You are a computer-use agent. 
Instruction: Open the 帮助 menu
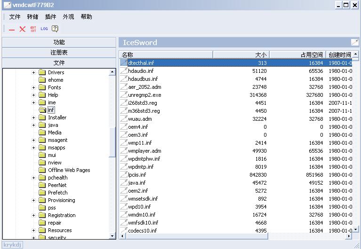[86, 17]
